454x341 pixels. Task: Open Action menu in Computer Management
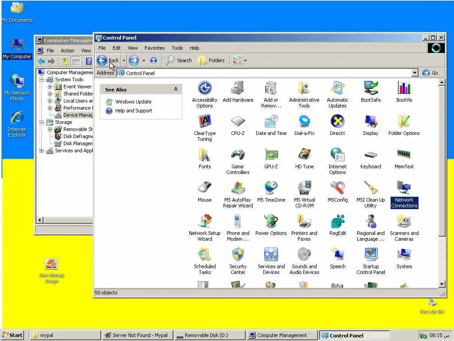coord(67,51)
